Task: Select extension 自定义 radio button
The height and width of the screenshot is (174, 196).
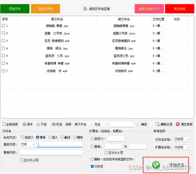Action: pyautogui.click(x=92, y=138)
